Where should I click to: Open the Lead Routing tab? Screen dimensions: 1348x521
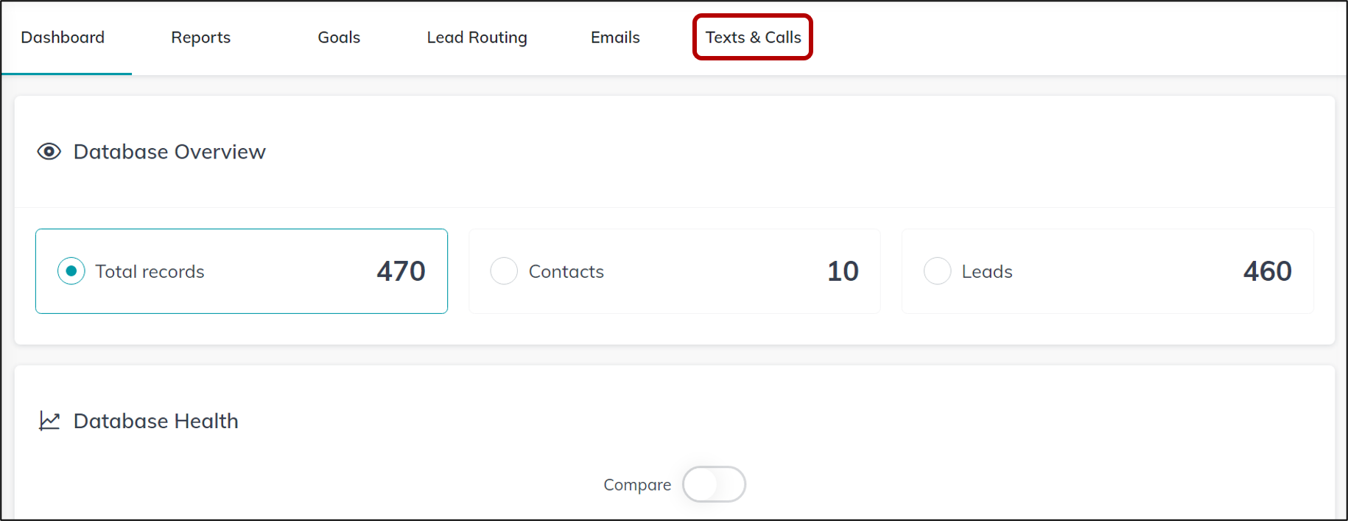pyautogui.click(x=477, y=38)
